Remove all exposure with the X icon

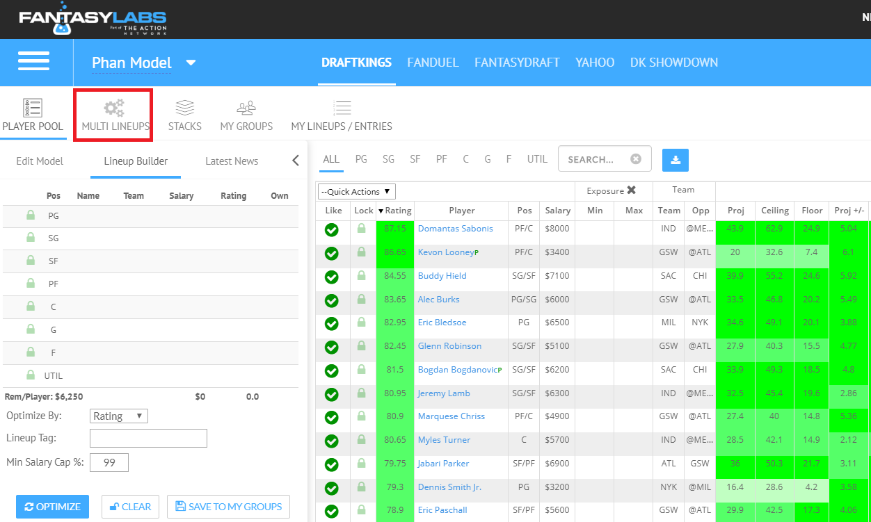tap(631, 190)
